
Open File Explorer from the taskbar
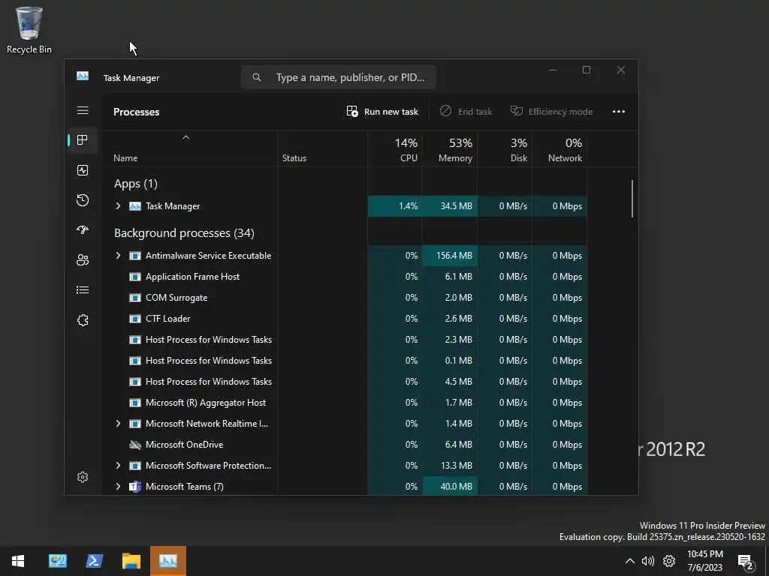131,561
